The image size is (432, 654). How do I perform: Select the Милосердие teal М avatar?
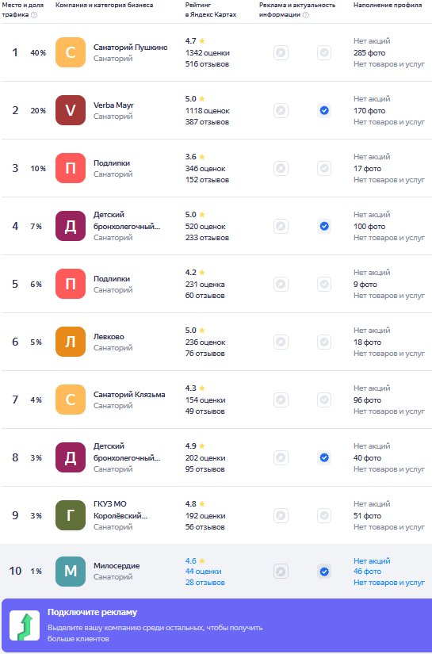point(71,572)
